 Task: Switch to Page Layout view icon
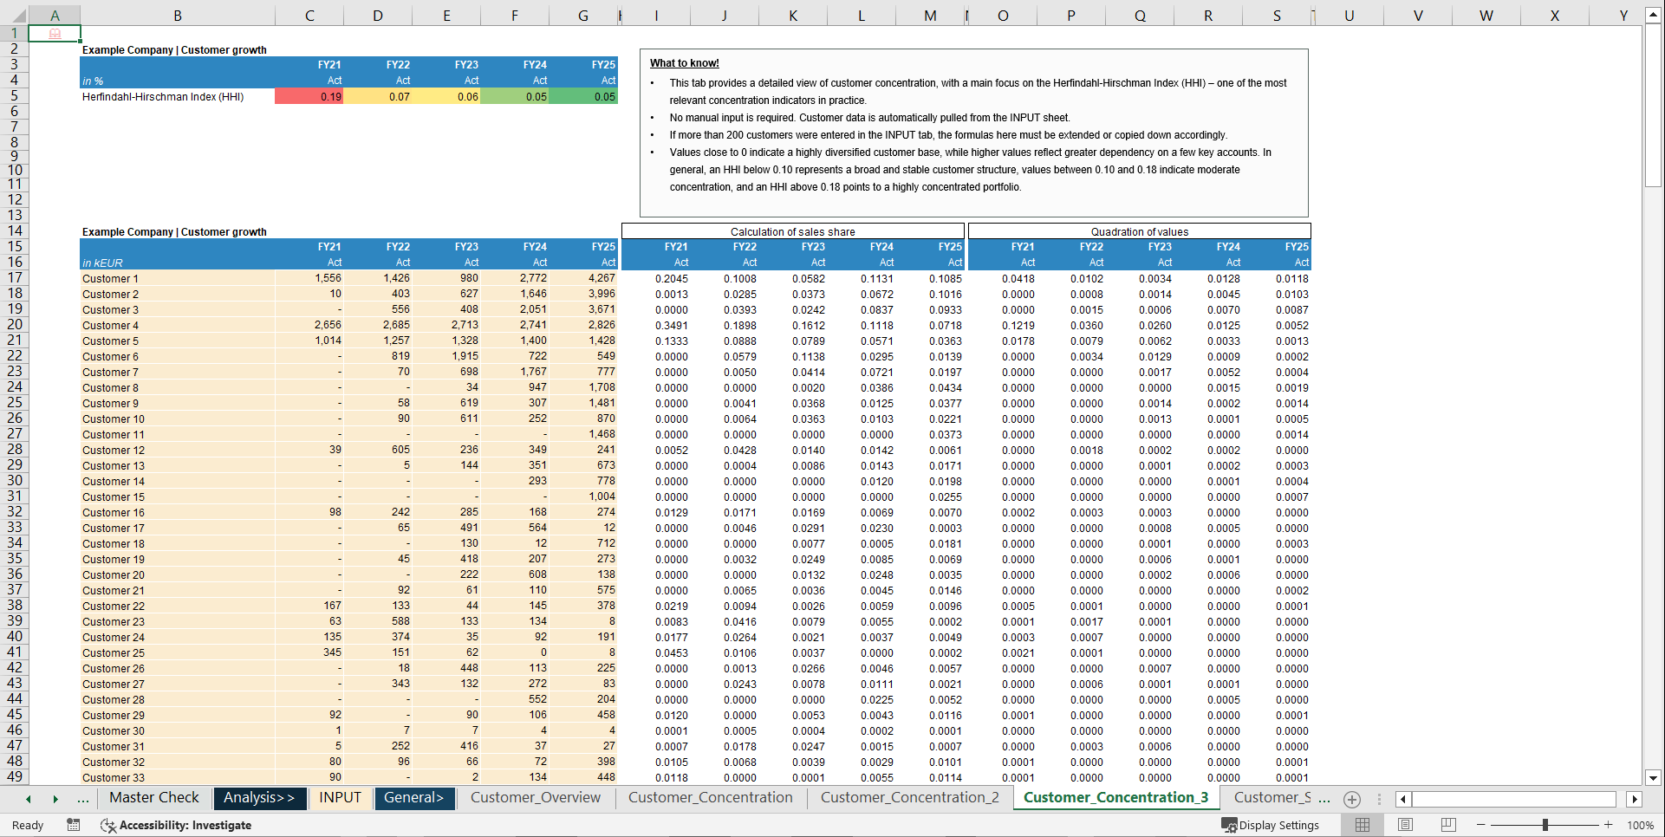click(1404, 825)
